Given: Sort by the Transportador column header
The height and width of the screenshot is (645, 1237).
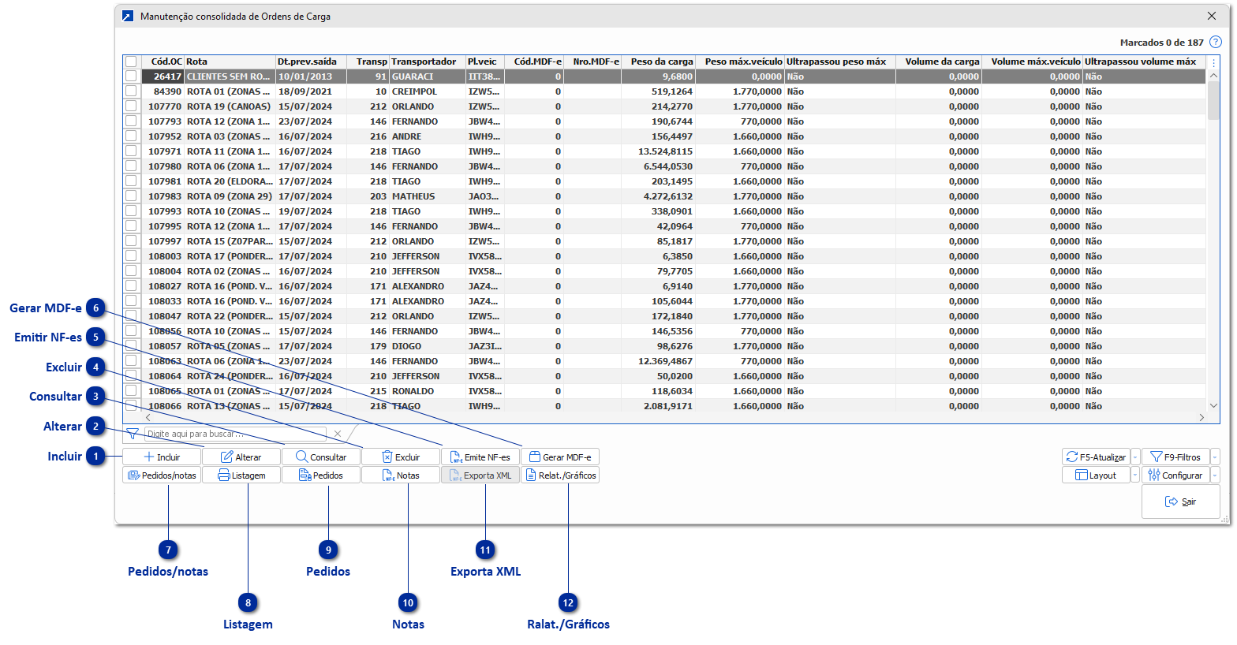Looking at the screenshot, I should click(x=424, y=62).
